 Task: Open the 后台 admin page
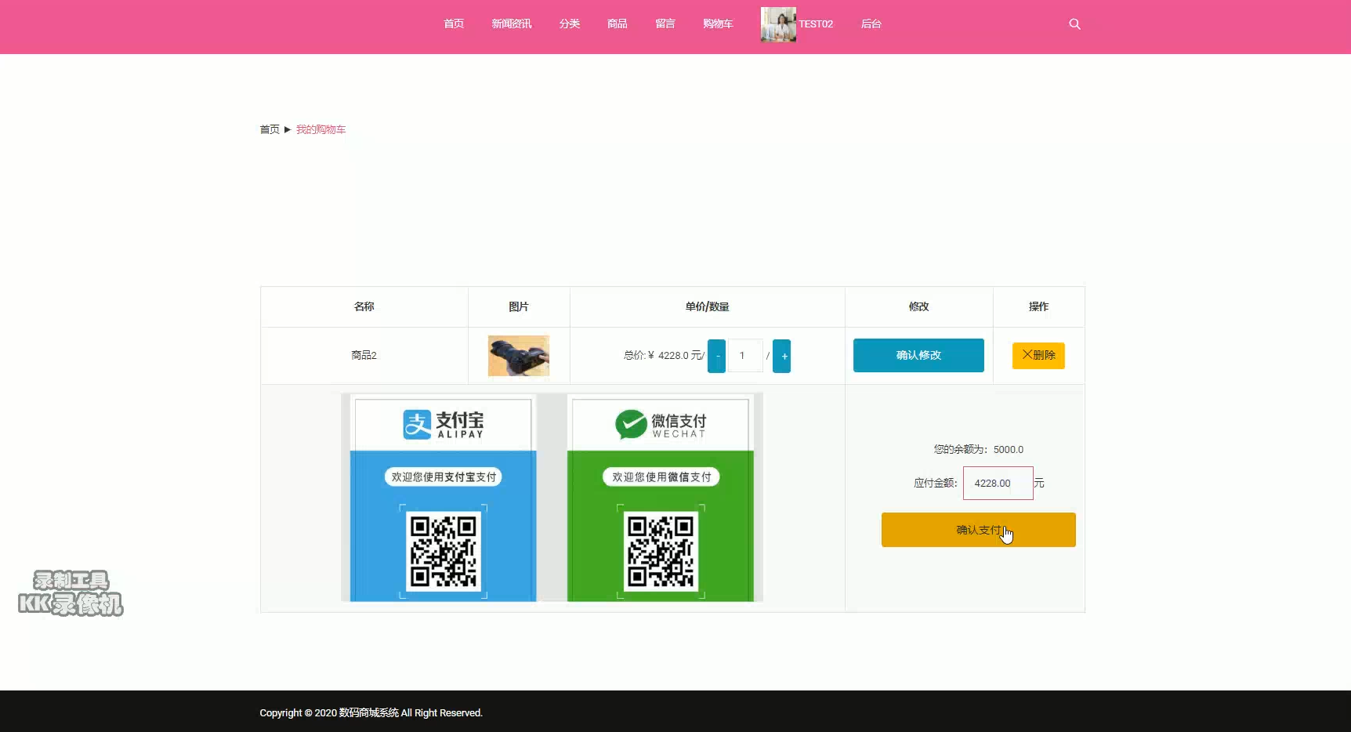click(871, 24)
